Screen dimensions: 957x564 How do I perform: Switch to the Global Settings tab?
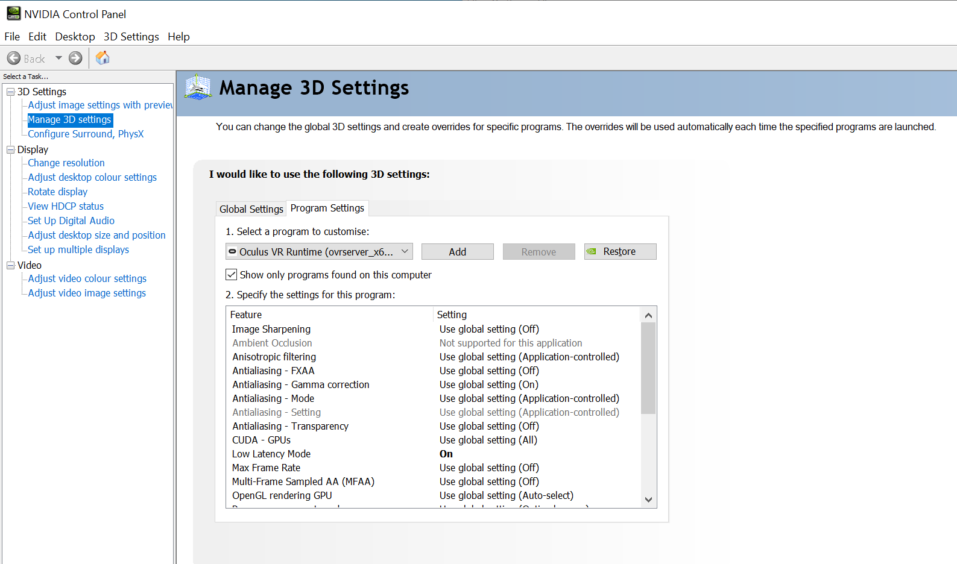pyautogui.click(x=251, y=209)
